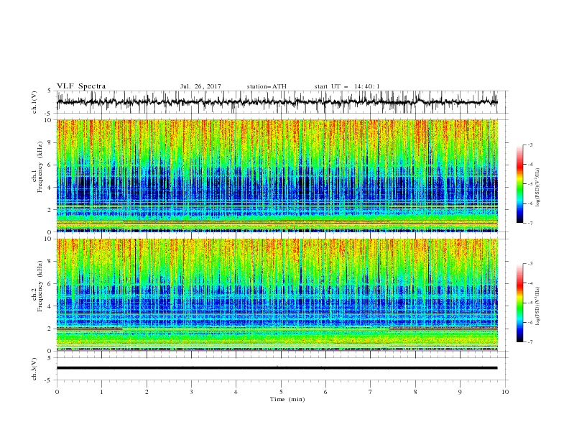
Task: Click the date 'Jul. 26, 2017'
Action: coord(200,86)
